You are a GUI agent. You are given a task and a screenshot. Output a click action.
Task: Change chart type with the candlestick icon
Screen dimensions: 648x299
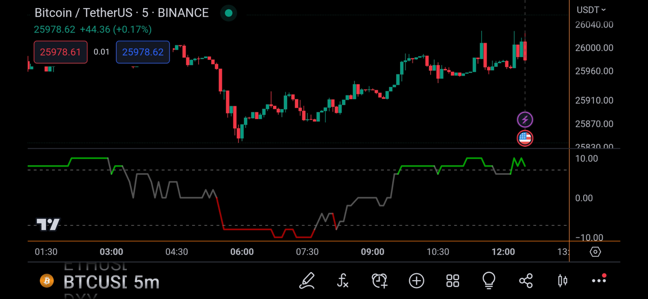coord(562,280)
